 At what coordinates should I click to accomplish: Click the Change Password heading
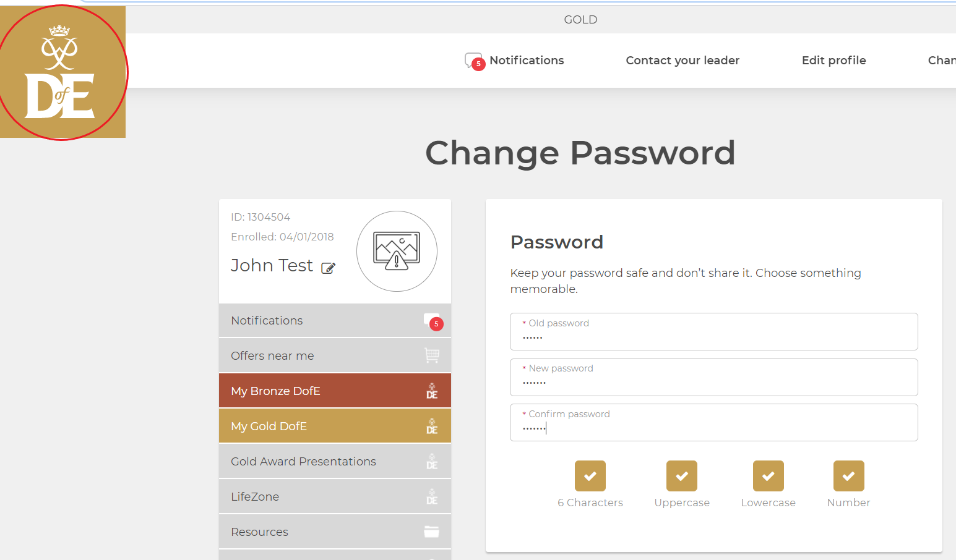(580, 153)
